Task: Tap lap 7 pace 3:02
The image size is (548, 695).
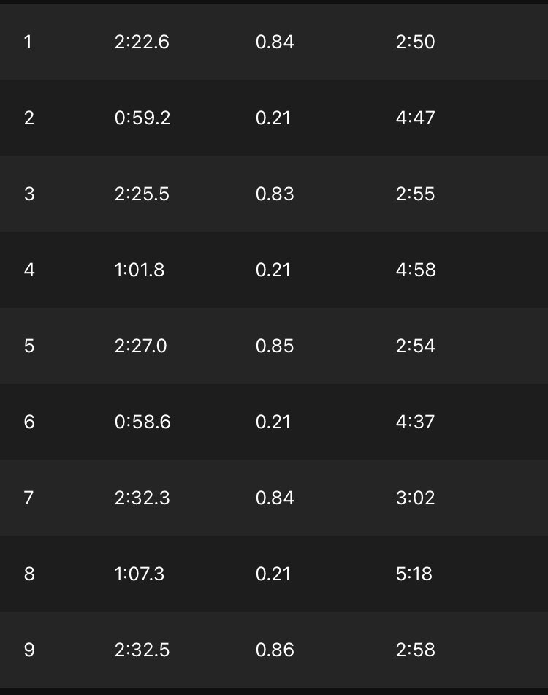Action: pyautogui.click(x=416, y=498)
